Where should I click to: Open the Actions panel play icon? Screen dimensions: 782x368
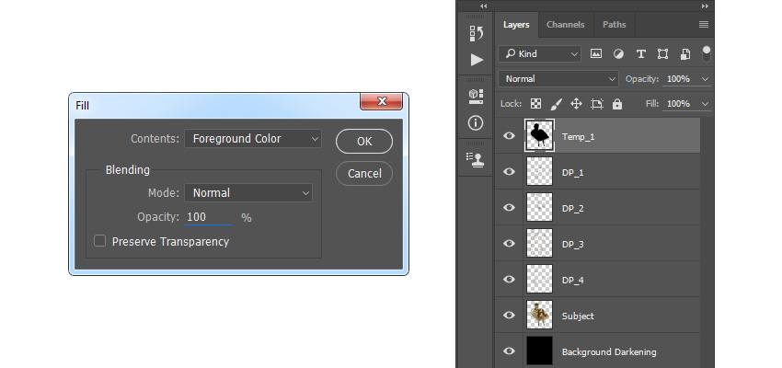(477, 60)
